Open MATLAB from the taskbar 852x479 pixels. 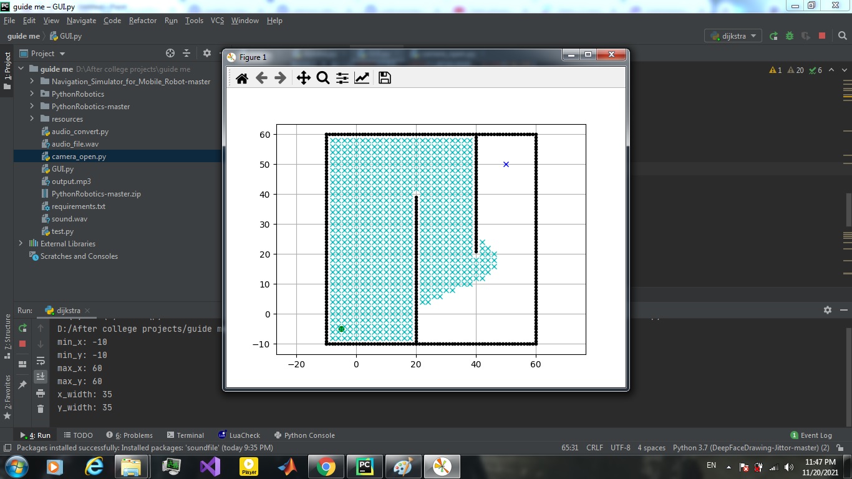[x=288, y=467]
